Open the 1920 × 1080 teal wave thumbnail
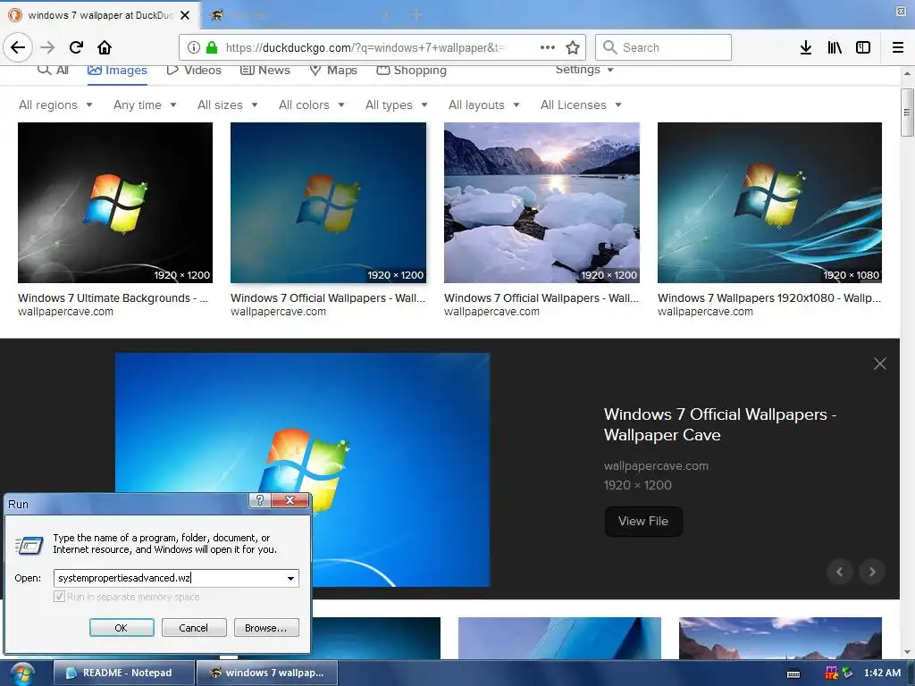The image size is (915, 686). coord(769,203)
